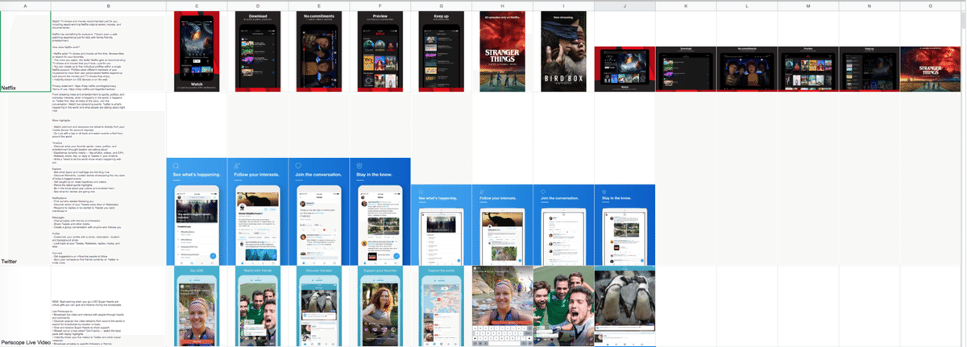Select column header C

197,6
